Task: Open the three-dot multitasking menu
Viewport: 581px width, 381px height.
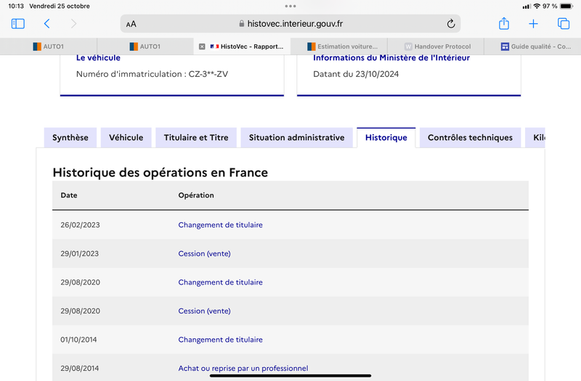Action: click(290, 6)
